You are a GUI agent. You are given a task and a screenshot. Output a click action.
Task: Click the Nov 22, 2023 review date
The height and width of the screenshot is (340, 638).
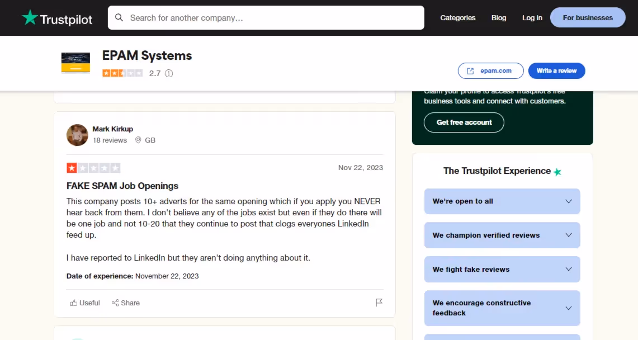[x=361, y=168]
